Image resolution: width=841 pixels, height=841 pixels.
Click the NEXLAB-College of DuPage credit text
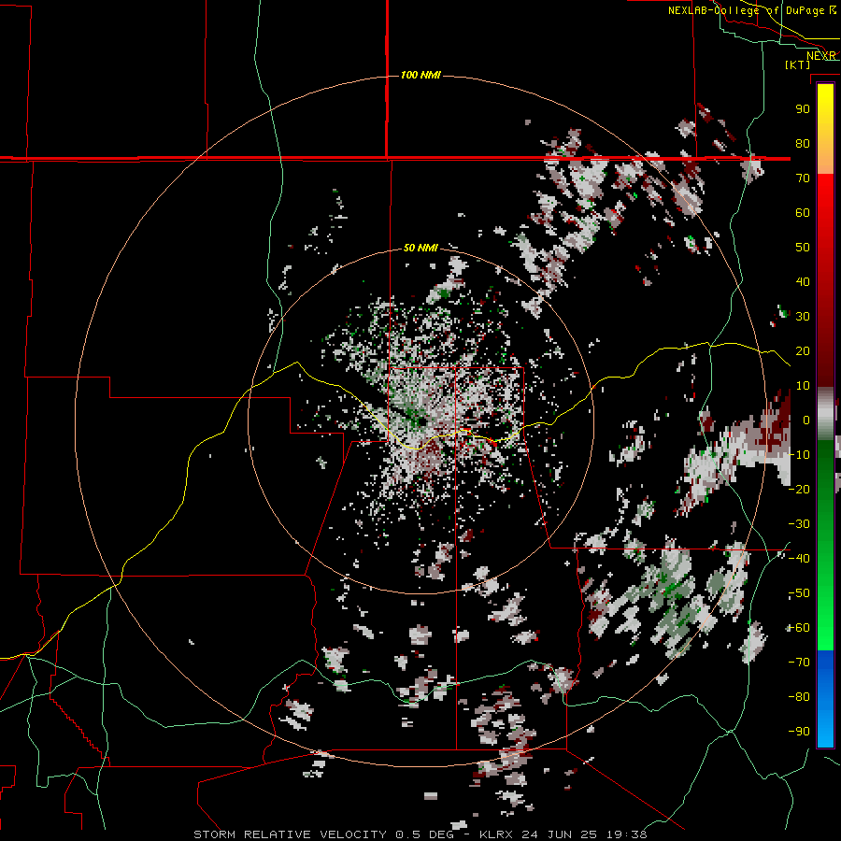[751, 10]
